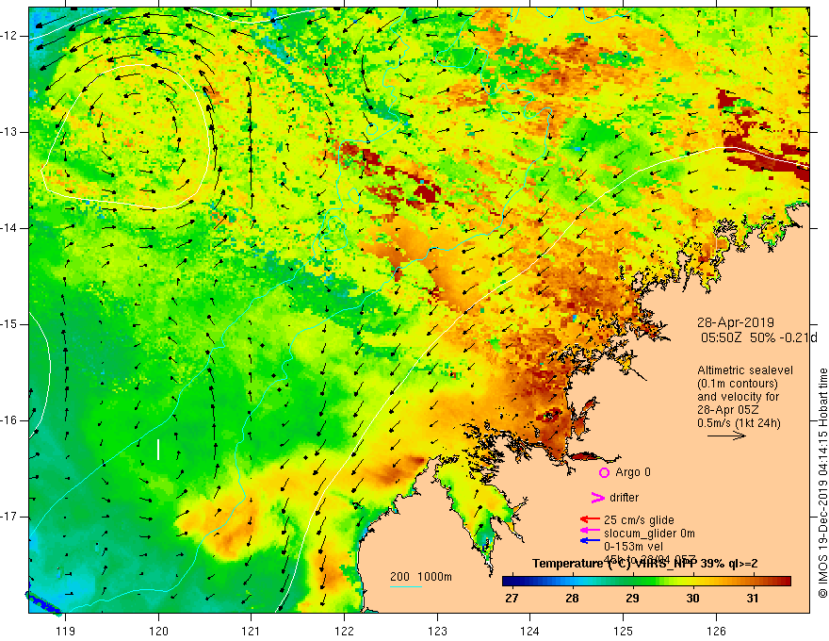Click the magenta drifter chevron legend symbol
829x641 pixels.
point(597,497)
